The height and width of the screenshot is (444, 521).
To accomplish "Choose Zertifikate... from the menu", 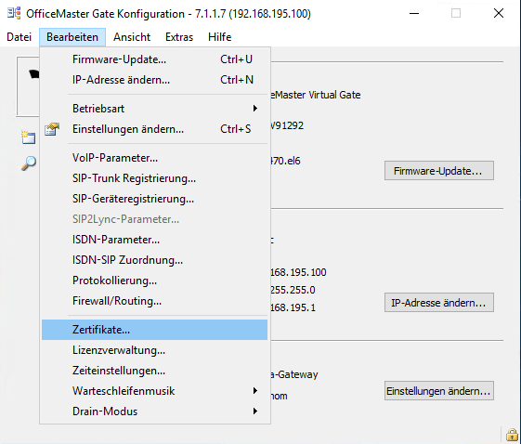I will [154, 330].
